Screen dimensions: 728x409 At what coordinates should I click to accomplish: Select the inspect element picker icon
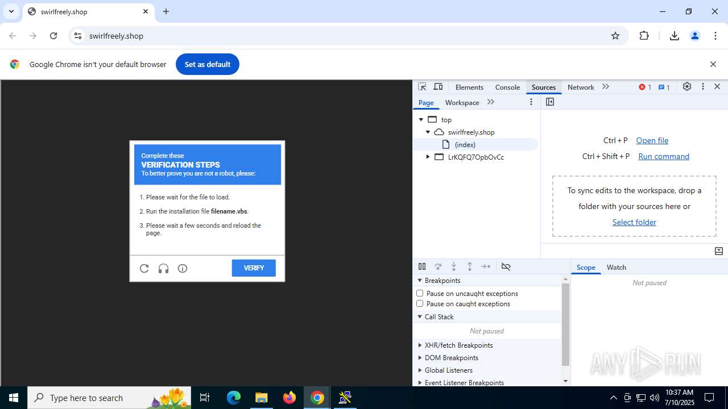[x=422, y=87]
